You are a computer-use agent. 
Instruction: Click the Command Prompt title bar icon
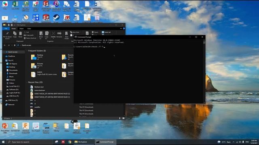click(76, 37)
